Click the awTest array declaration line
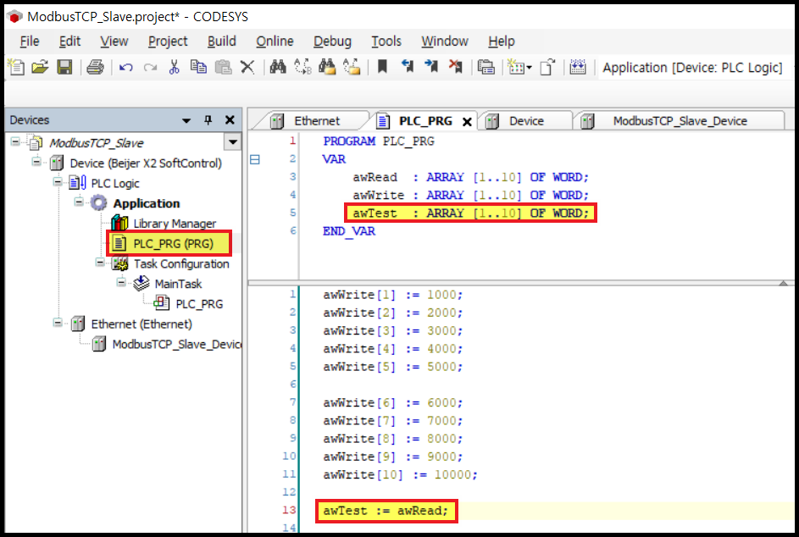Screen dimensions: 799x537 (470, 213)
